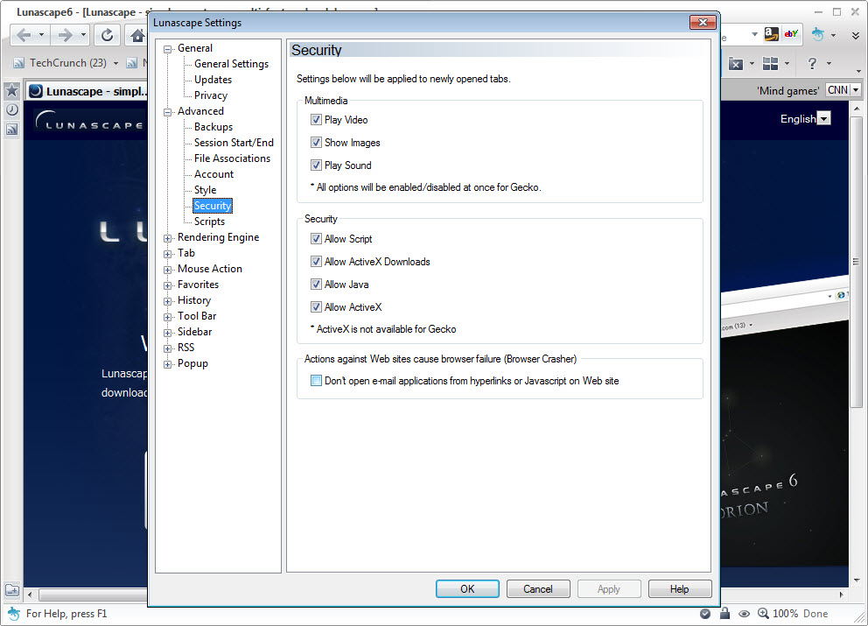Reload the page with the Refresh icon
Screen dimensions: 868x626
click(x=107, y=35)
